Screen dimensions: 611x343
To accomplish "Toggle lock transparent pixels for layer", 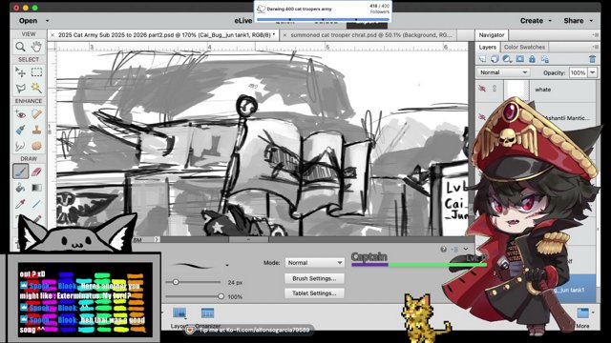I will click(x=545, y=59).
